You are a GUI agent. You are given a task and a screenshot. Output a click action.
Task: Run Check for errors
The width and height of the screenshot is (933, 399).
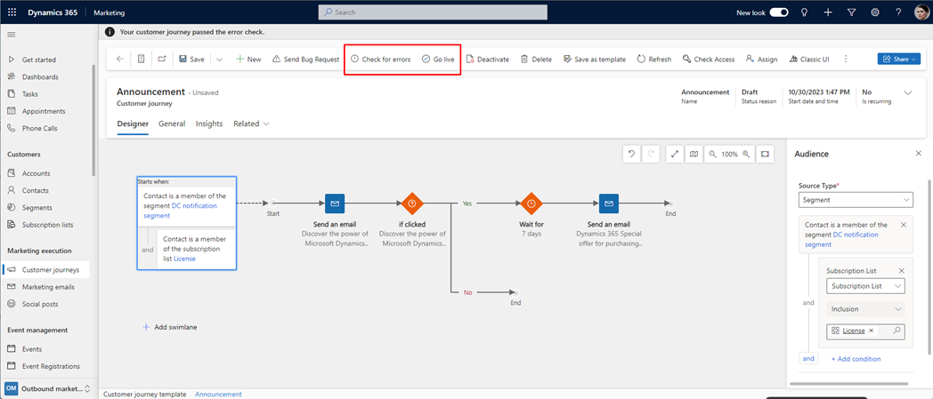tap(380, 59)
